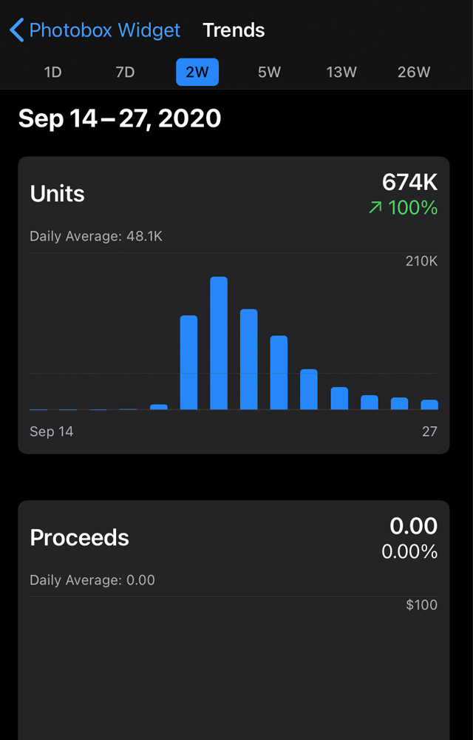Image resolution: width=473 pixels, height=740 pixels.
Task: Switch to the 5W range
Action: [270, 73]
